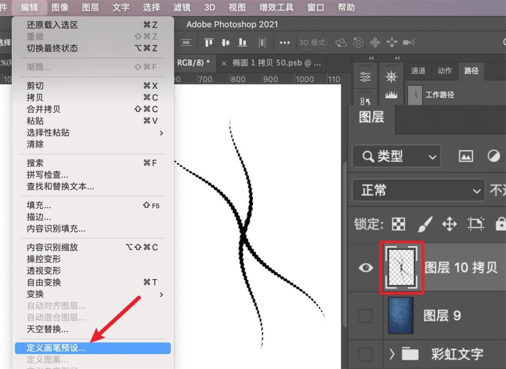The width and height of the screenshot is (506, 369).
Task: Lock artboard nesting icon
Action: [476, 223]
